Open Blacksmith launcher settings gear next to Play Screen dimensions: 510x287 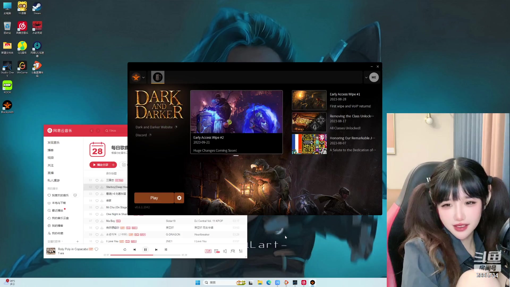click(x=179, y=198)
